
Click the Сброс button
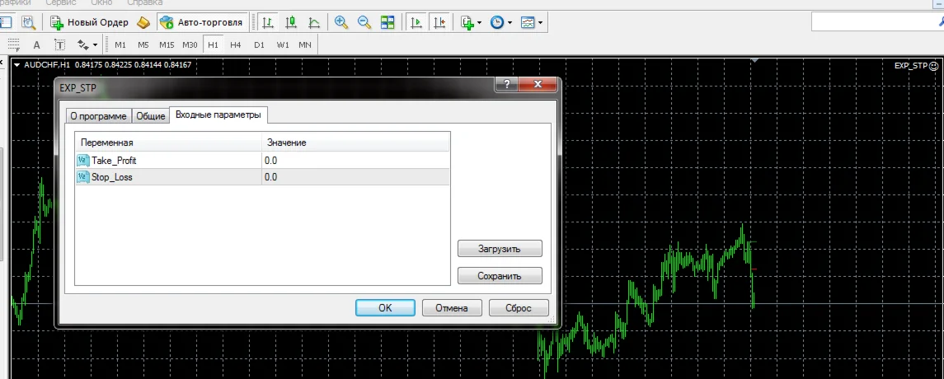(x=519, y=307)
